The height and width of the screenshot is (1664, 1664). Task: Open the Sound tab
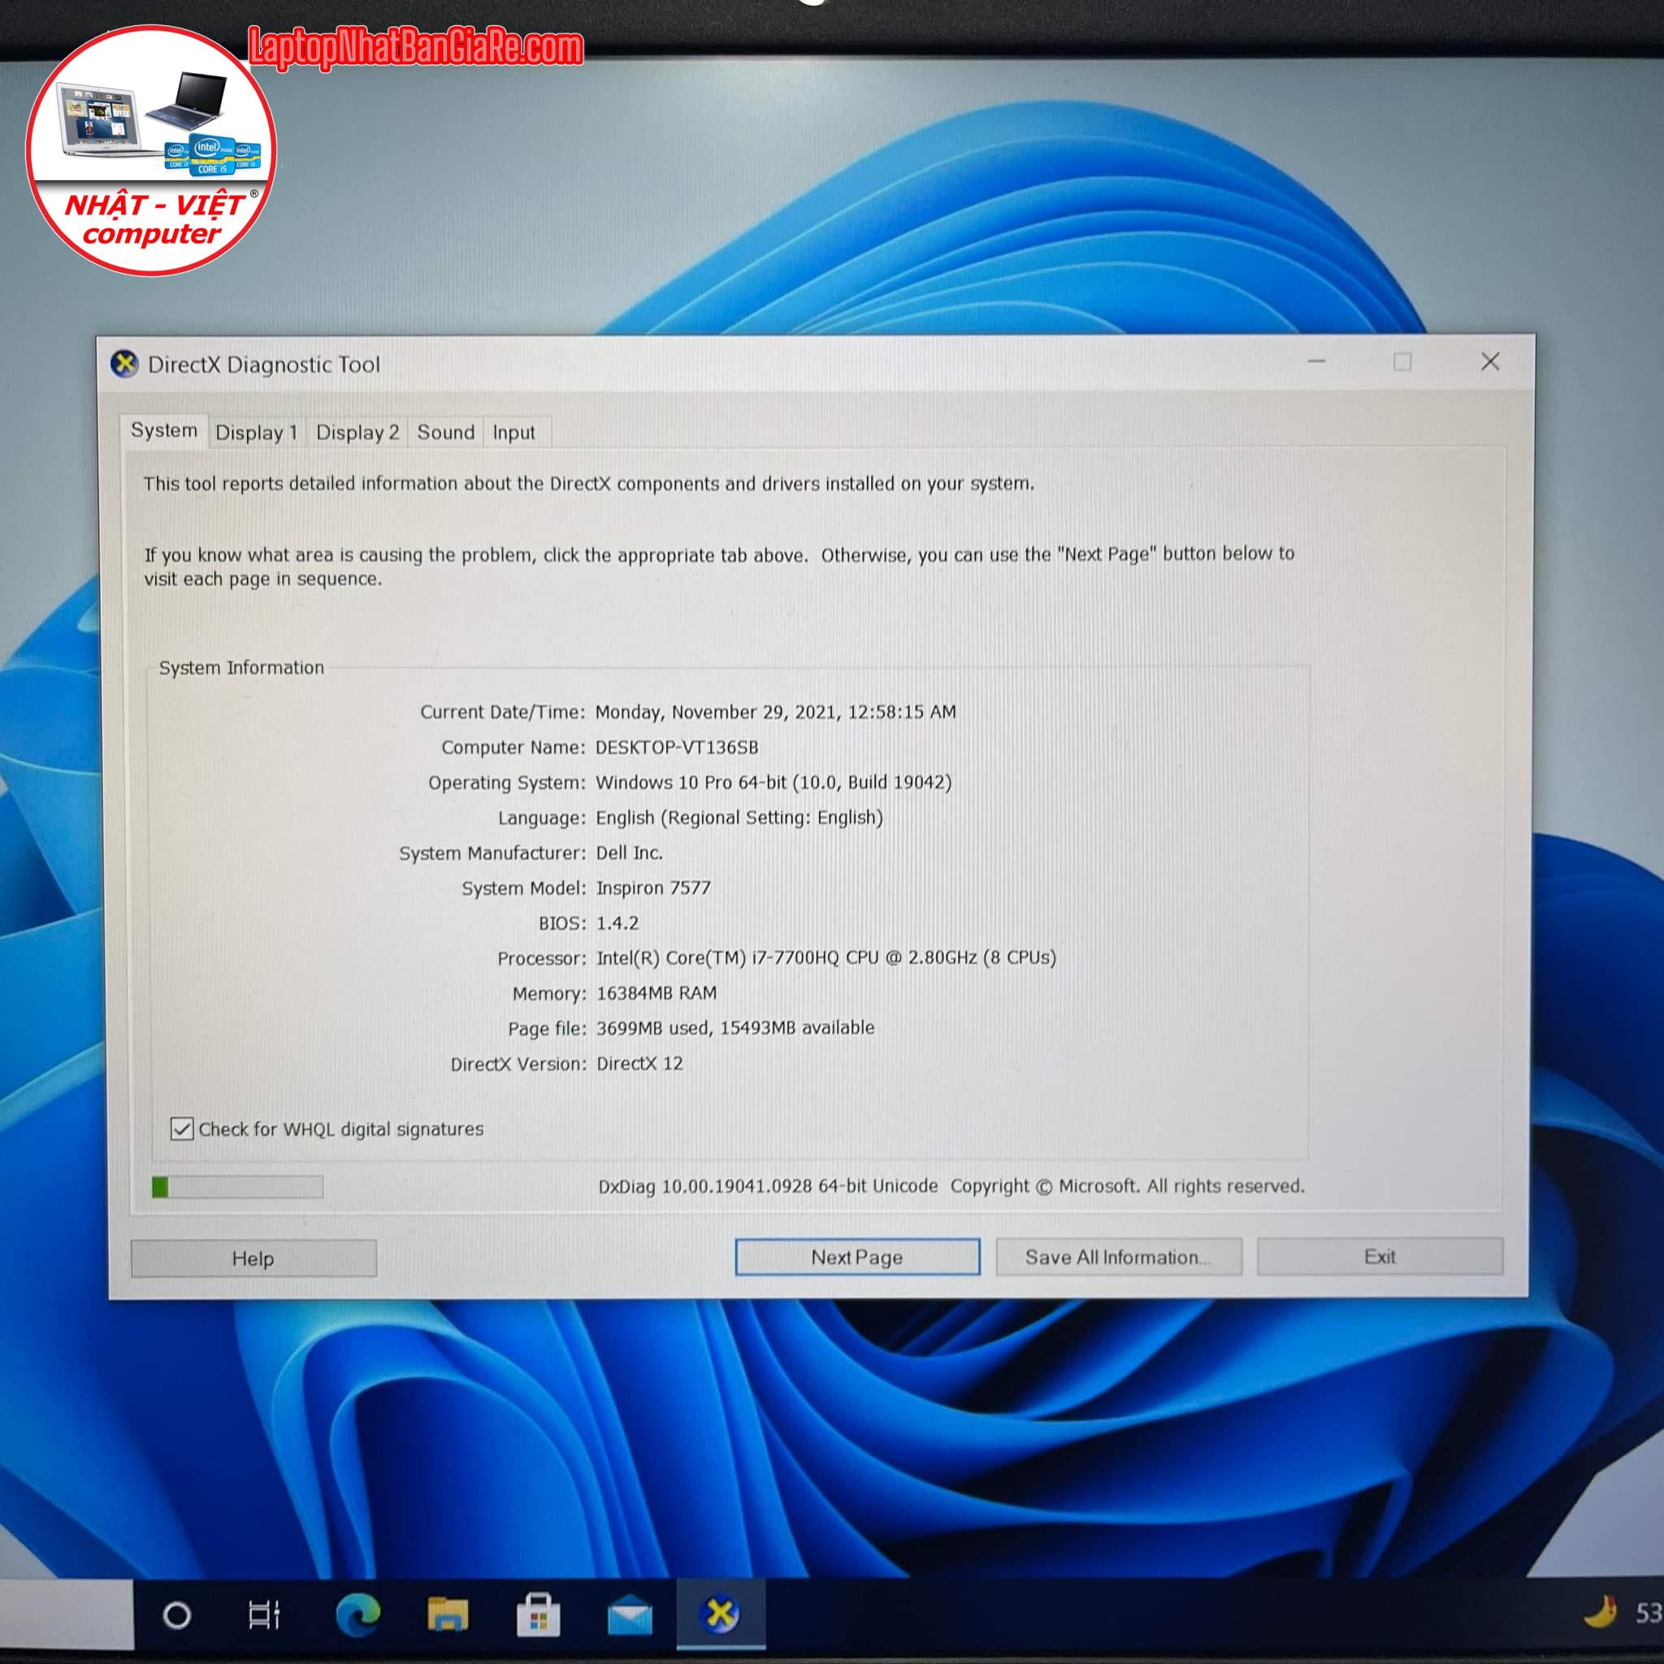(x=445, y=432)
